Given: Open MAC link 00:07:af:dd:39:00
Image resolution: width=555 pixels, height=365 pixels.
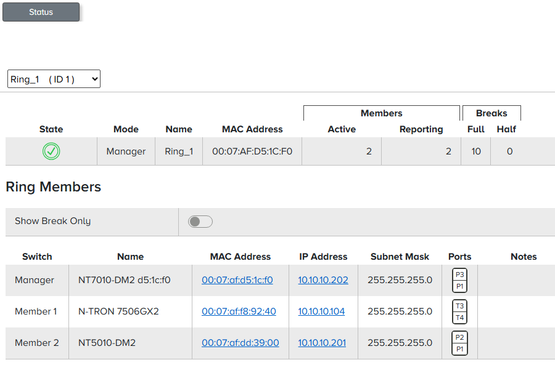Looking at the screenshot, I should tap(240, 343).
